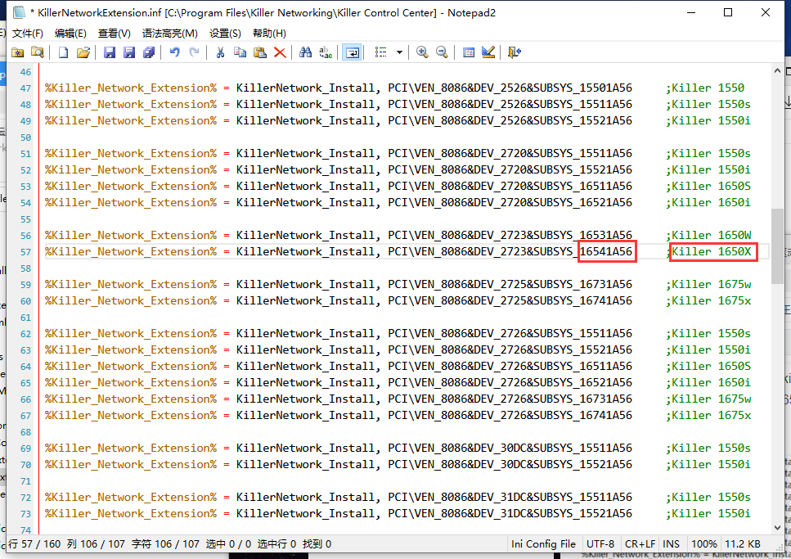Click the Favorites folder toolbar icon

pyautogui.click(x=18, y=52)
